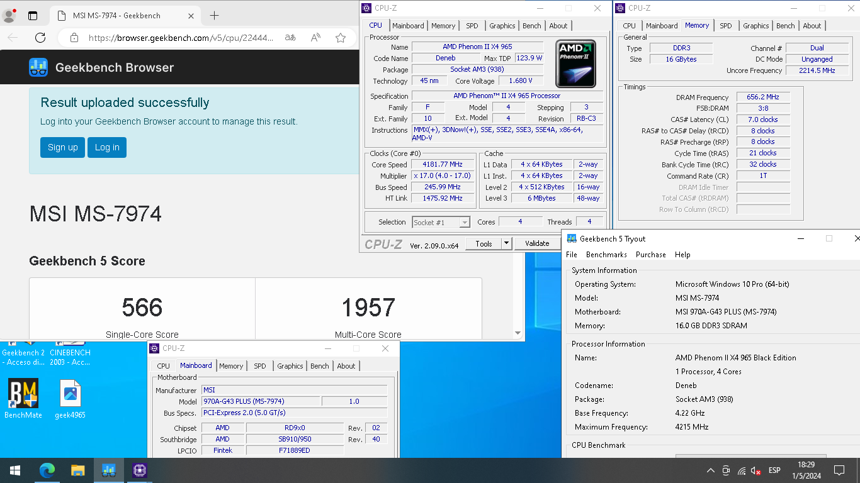Click the Sign up button
The image size is (860, 483).
(x=62, y=147)
